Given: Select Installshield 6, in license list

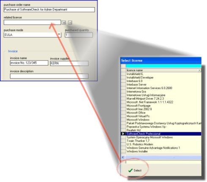Looking at the screenshot, I should [x=163, y=74].
